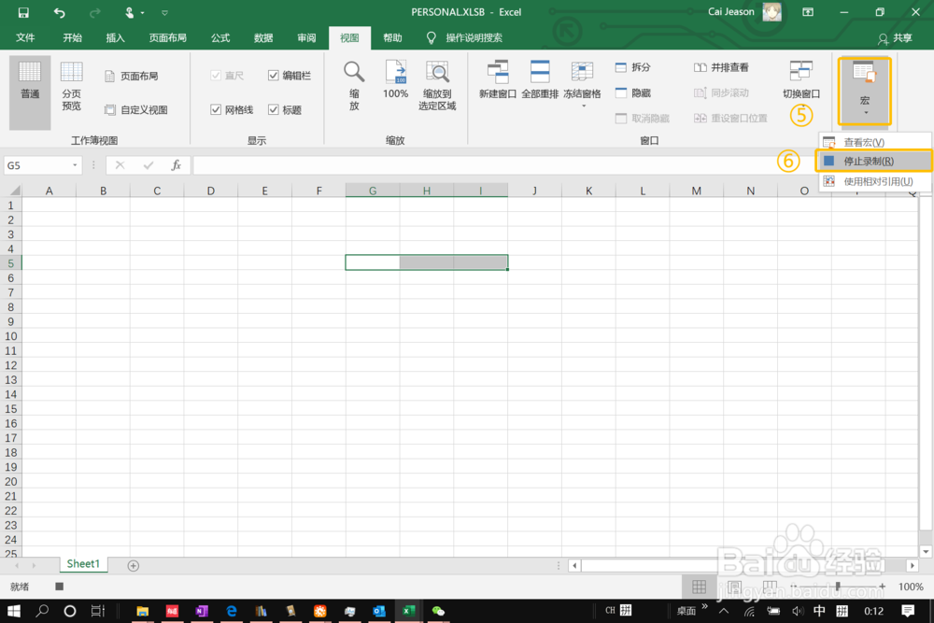Open the Home (开始) tab

coord(72,37)
